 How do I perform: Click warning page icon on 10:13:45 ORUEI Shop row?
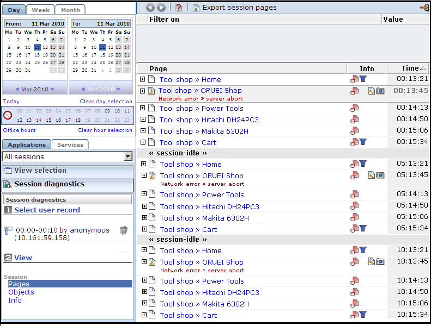pos(151,262)
